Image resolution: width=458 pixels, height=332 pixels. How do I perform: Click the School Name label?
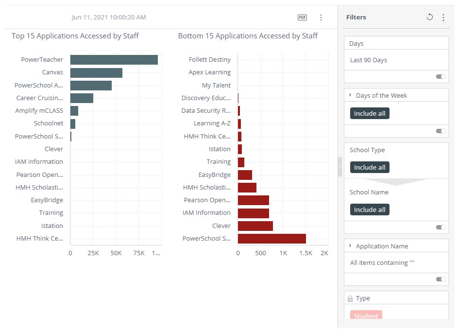pos(369,192)
